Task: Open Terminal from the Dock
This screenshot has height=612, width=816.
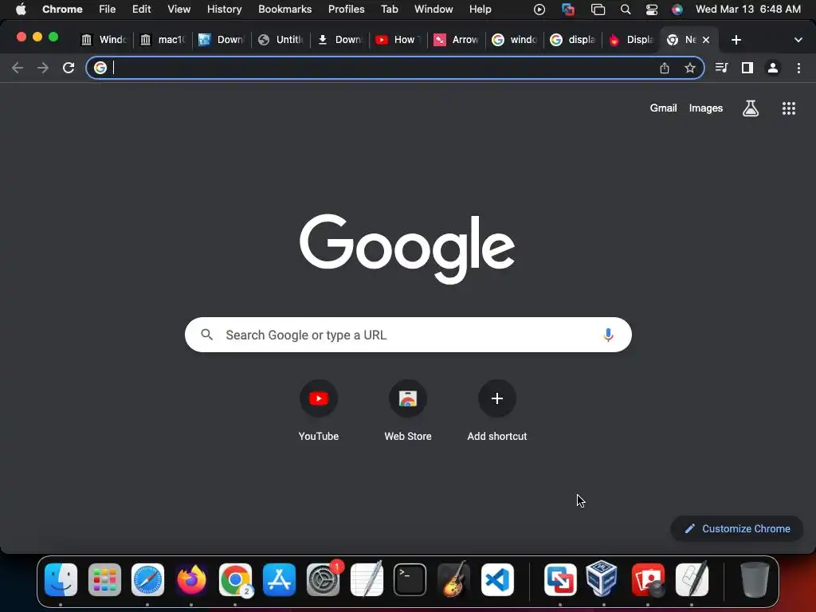Action: (410, 580)
